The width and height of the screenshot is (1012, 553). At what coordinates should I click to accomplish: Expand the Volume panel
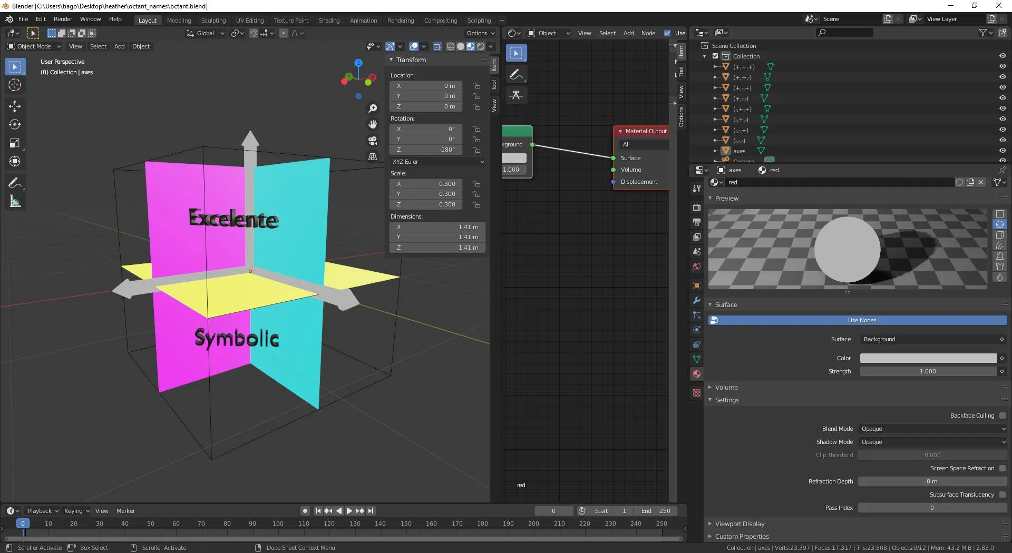(726, 388)
